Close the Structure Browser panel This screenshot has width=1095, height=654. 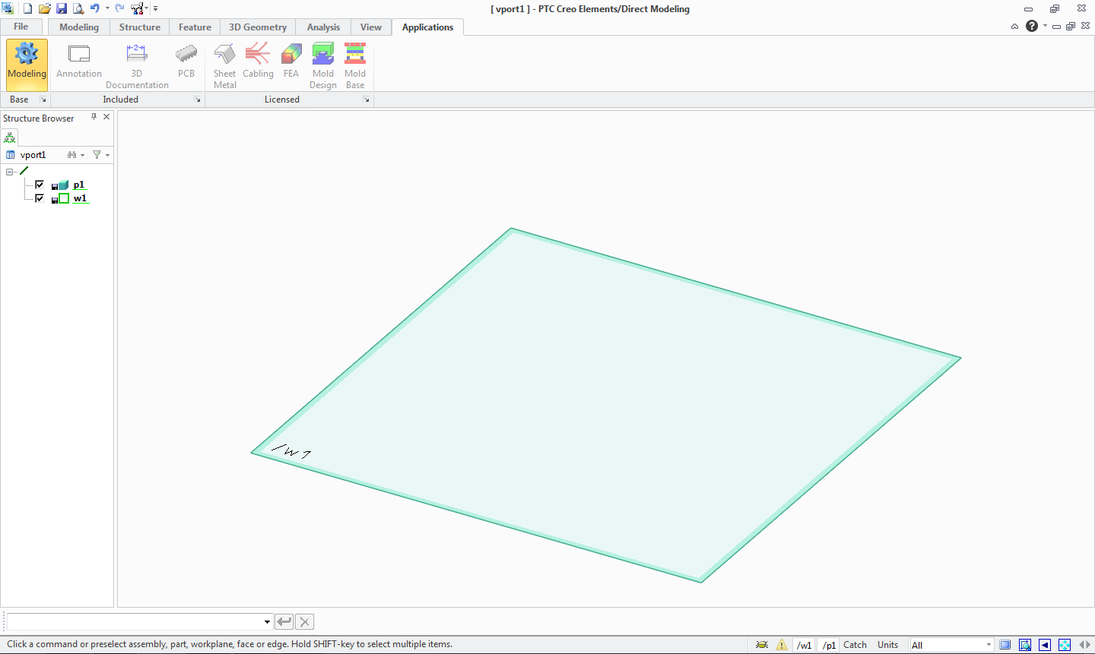[x=106, y=117]
